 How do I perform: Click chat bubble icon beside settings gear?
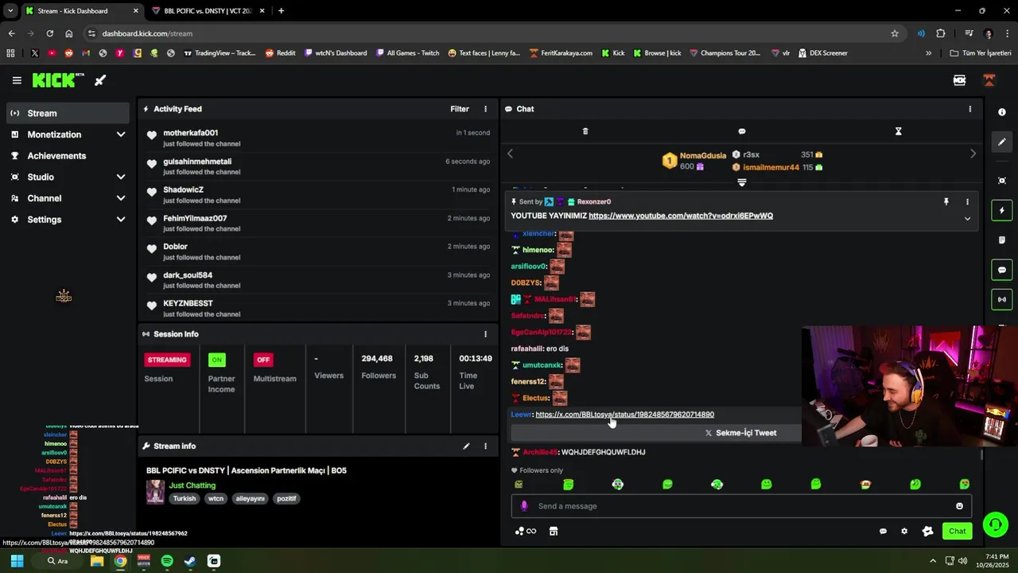(x=883, y=531)
